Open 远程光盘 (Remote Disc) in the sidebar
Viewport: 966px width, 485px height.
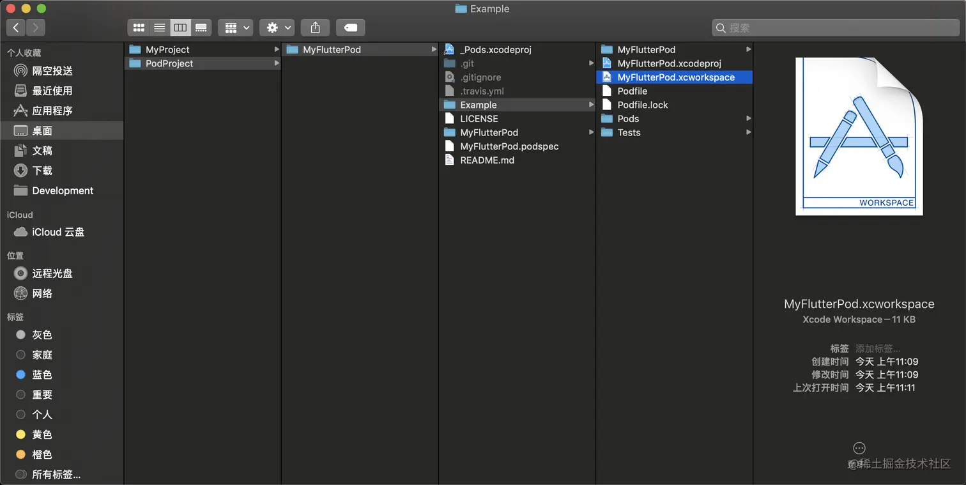62,273
